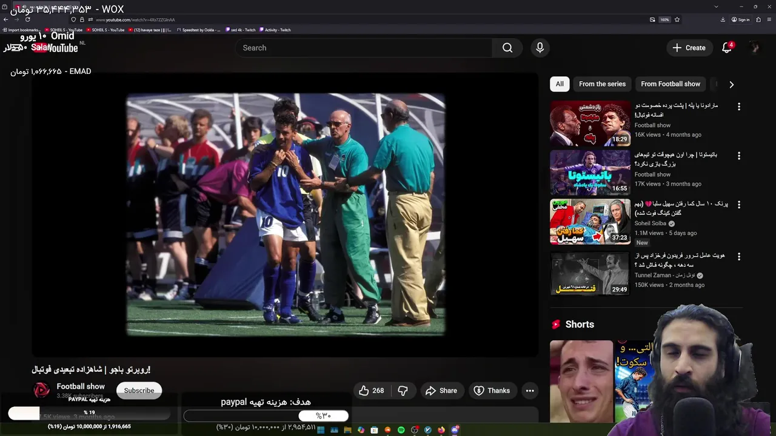This screenshot has width=776, height=436.
Task: Open Windows Start menu
Action: 321,430
